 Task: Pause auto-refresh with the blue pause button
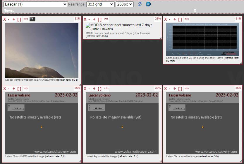coord(148,4)
